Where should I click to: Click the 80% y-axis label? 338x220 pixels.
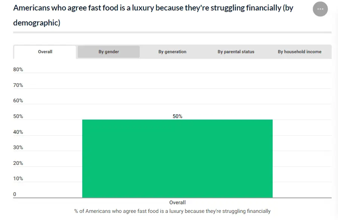[18, 69]
